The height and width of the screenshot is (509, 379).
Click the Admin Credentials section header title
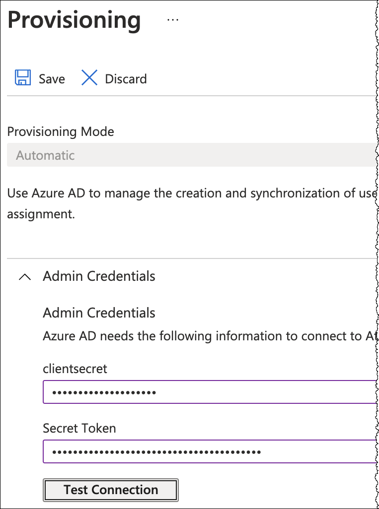[x=99, y=276]
